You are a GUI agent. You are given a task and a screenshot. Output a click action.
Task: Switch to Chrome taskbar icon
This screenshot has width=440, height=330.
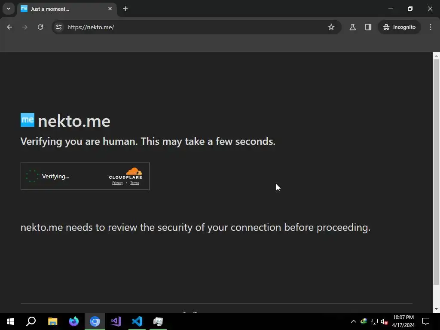click(95, 321)
